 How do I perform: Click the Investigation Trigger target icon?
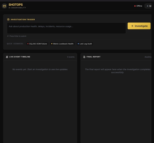tap(8, 19)
